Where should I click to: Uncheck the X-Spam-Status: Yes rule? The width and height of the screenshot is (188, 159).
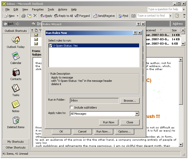(x=51, y=46)
